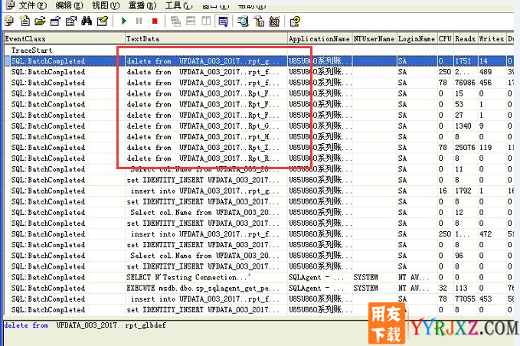Click the Writes value 489
The width and height of the screenshot is (520, 346).
pos(486,72)
